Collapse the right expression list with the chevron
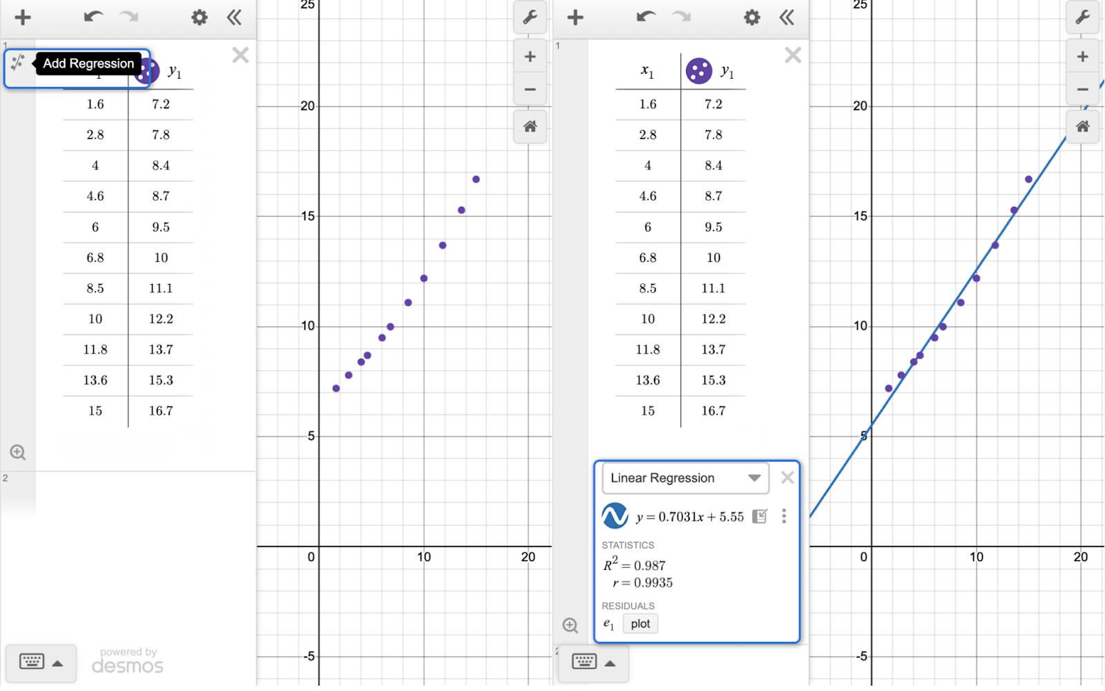This screenshot has width=1105, height=691. tap(787, 17)
